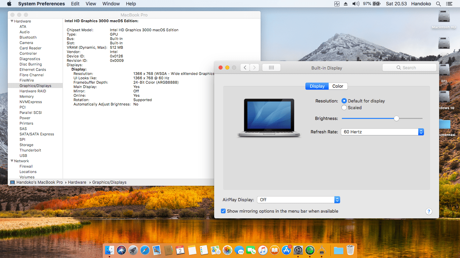Open FaceTime icon in Dock
Image resolution: width=460 pixels, height=258 pixels.
tap(251, 250)
